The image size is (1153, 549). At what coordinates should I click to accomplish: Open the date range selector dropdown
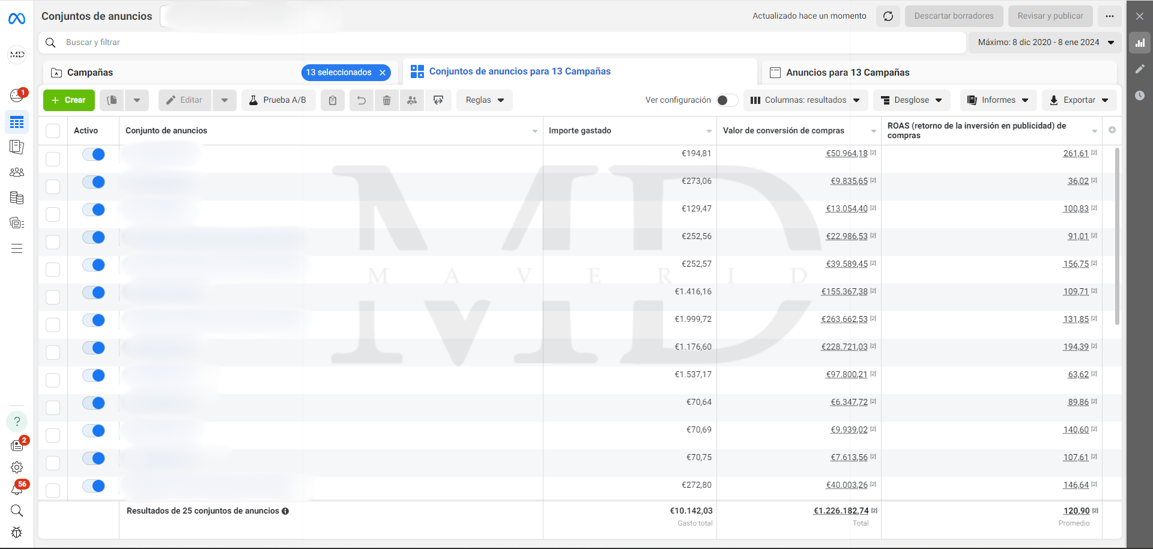tap(1045, 43)
